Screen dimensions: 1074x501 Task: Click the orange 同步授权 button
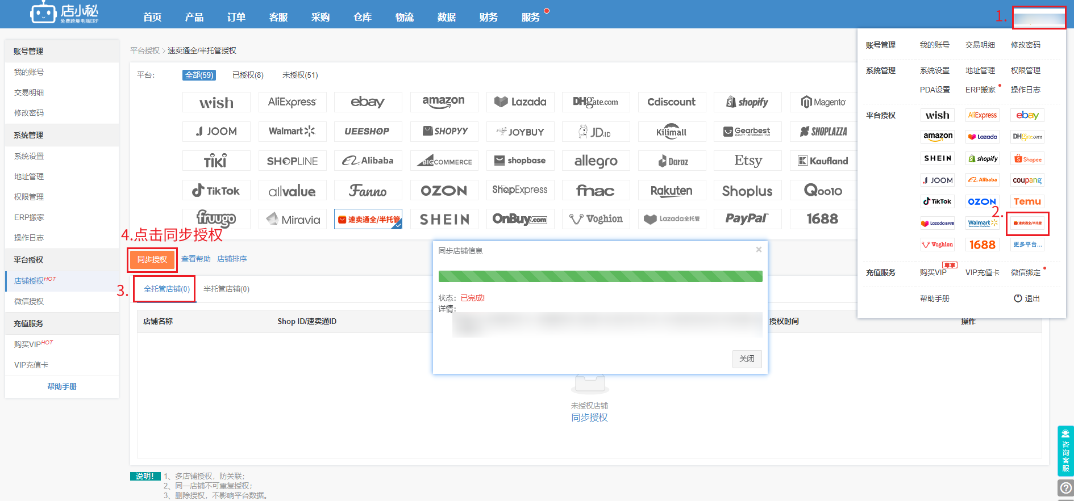[x=152, y=259]
